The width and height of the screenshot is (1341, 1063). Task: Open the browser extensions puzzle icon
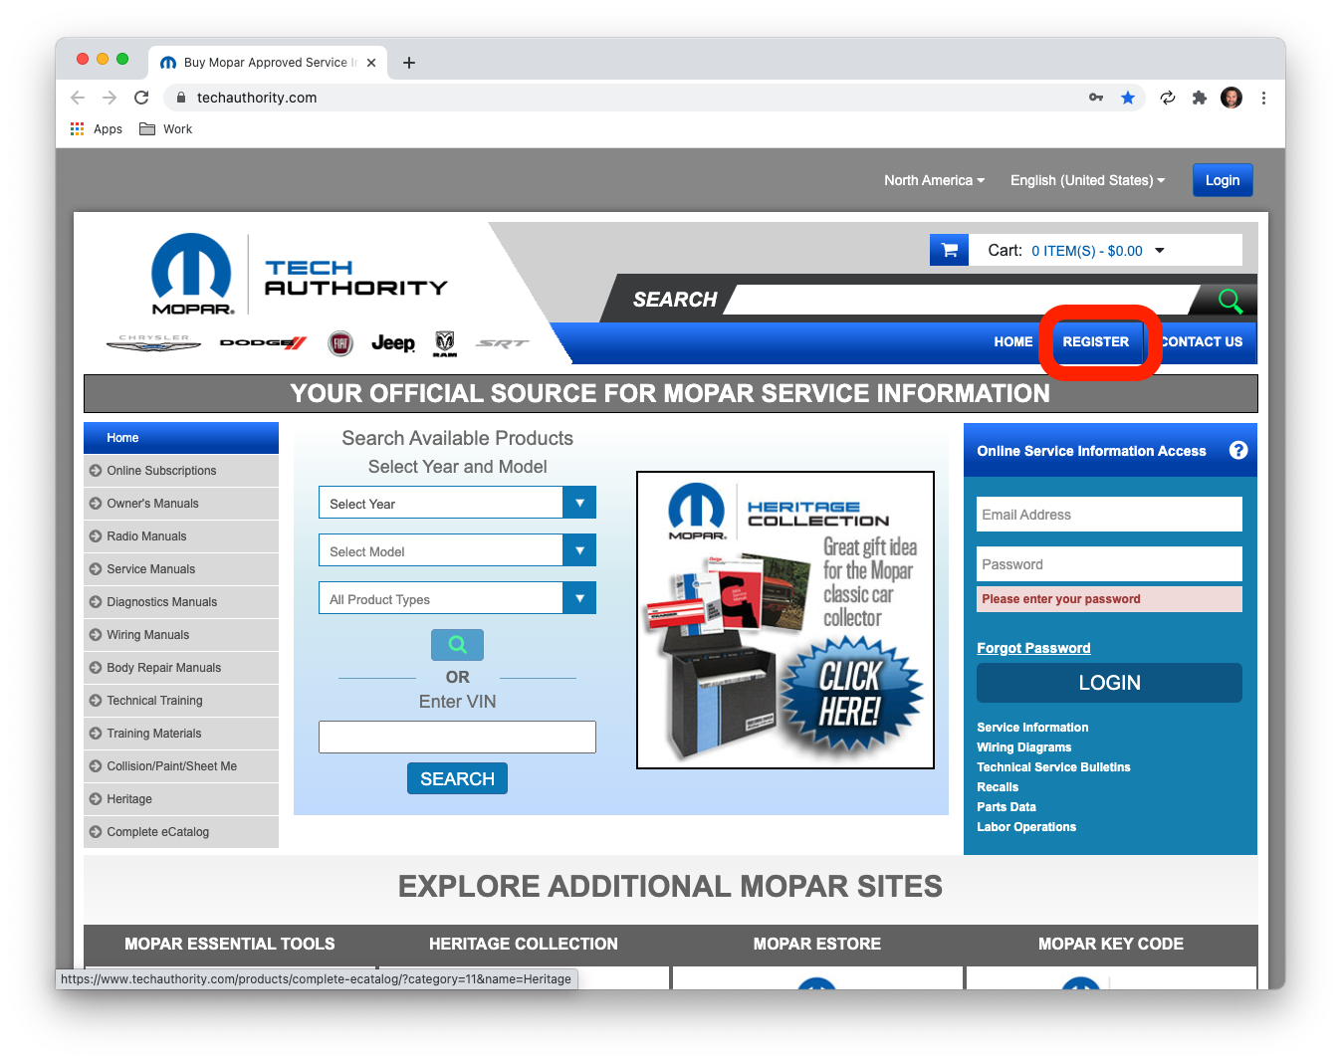(1200, 98)
